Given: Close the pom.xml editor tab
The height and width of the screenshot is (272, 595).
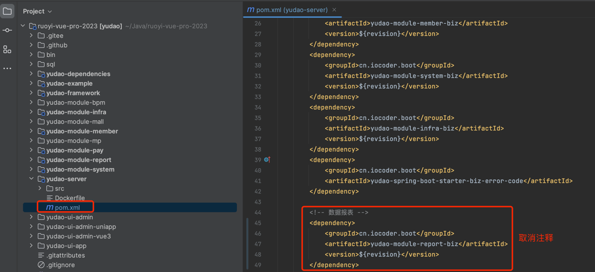Looking at the screenshot, I should [334, 10].
